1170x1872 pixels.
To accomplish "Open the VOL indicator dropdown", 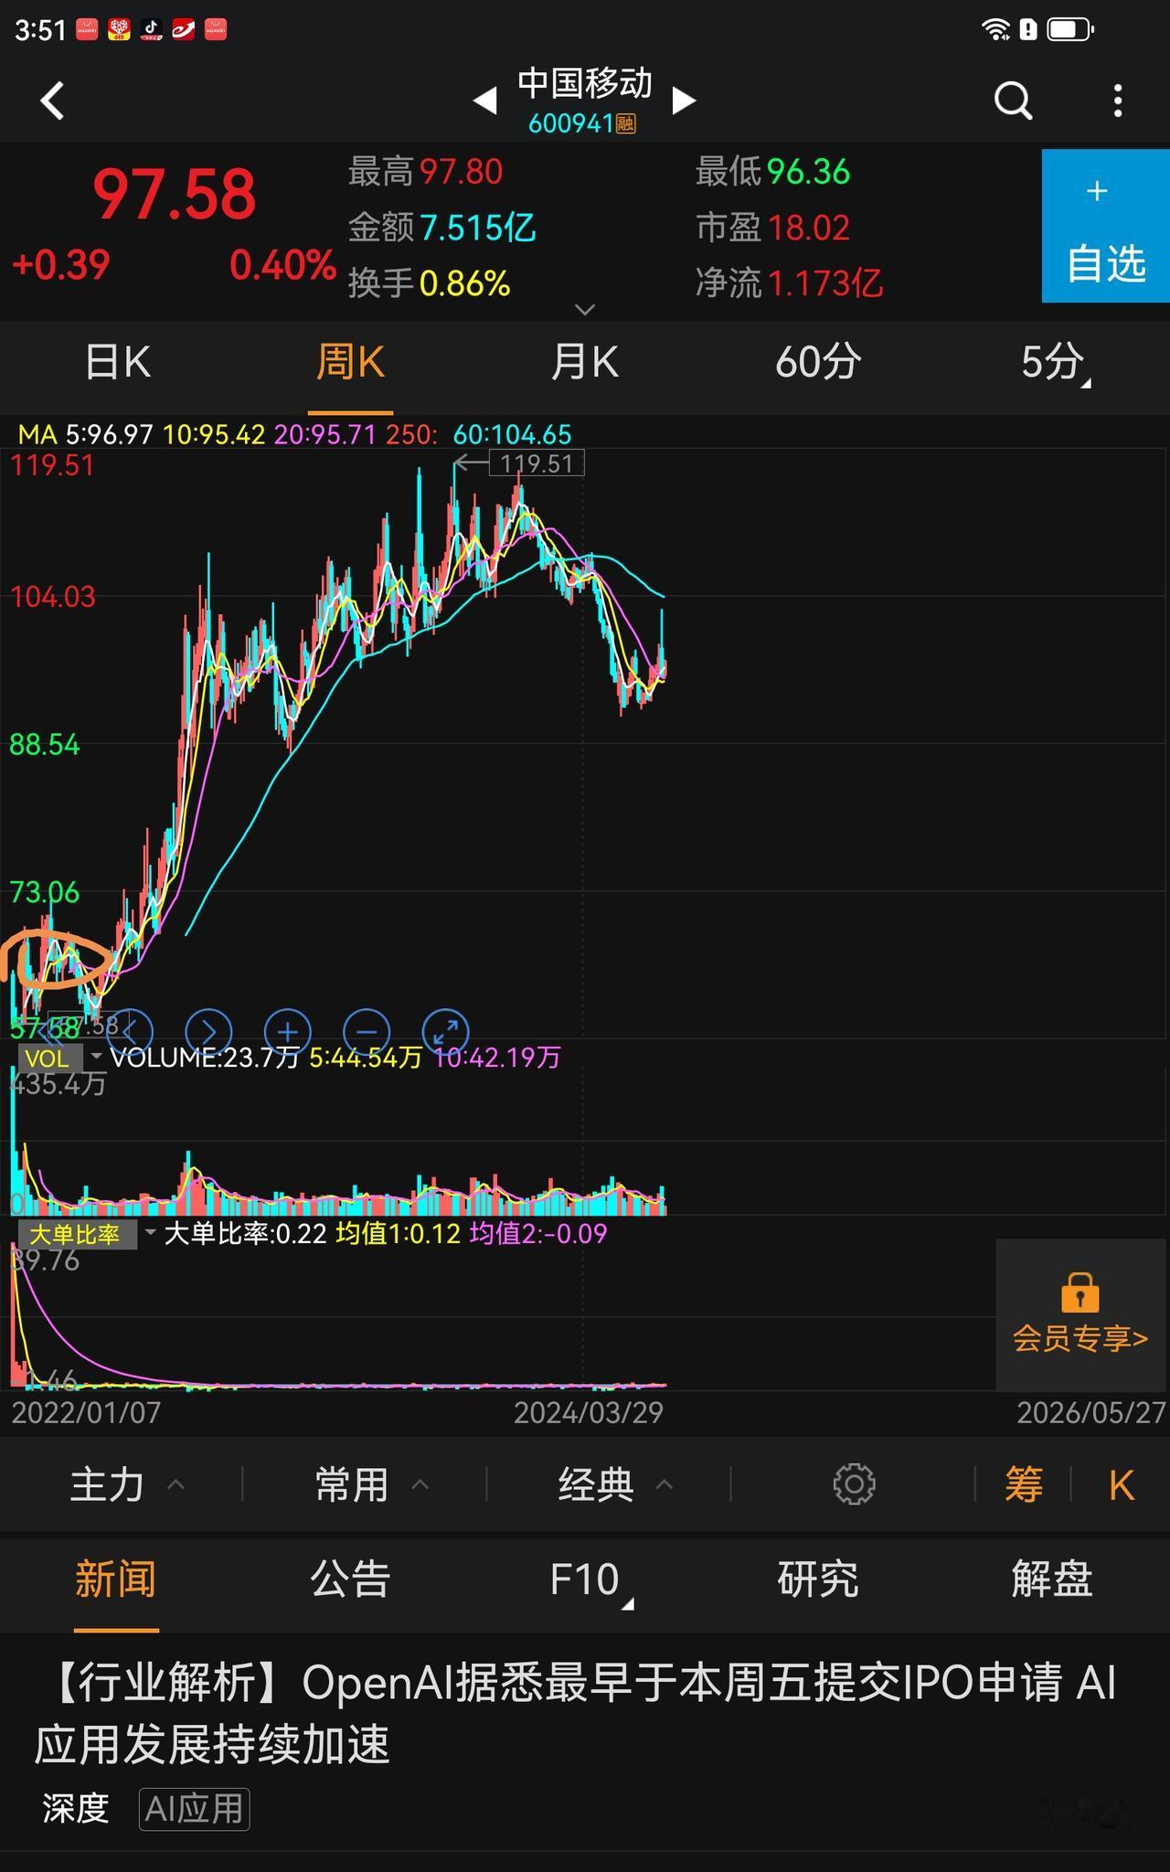I will (x=60, y=1058).
